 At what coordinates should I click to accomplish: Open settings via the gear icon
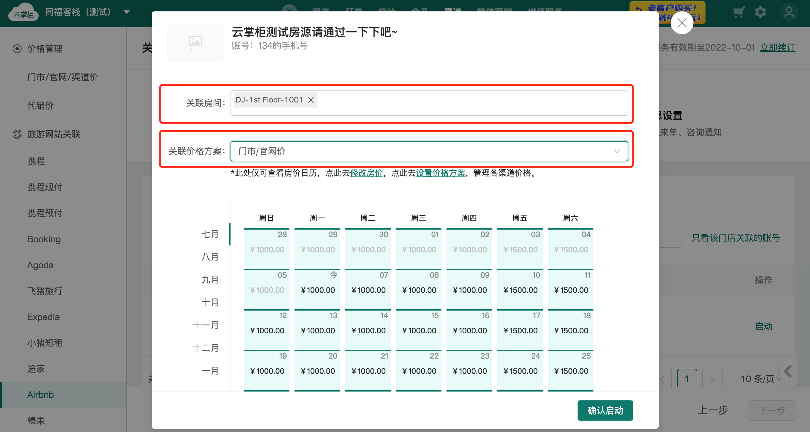click(x=760, y=13)
